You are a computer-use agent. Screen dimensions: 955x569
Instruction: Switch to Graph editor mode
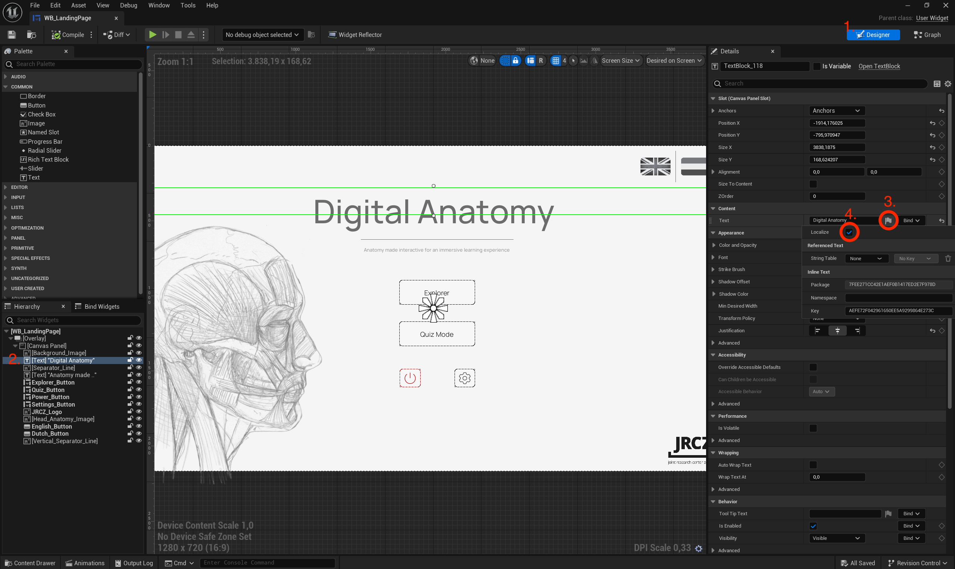pyautogui.click(x=927, y=34)
